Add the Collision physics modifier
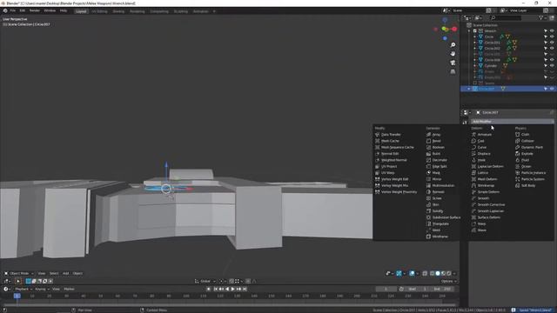This screenshot has width=557, height=313. (525, 141)
